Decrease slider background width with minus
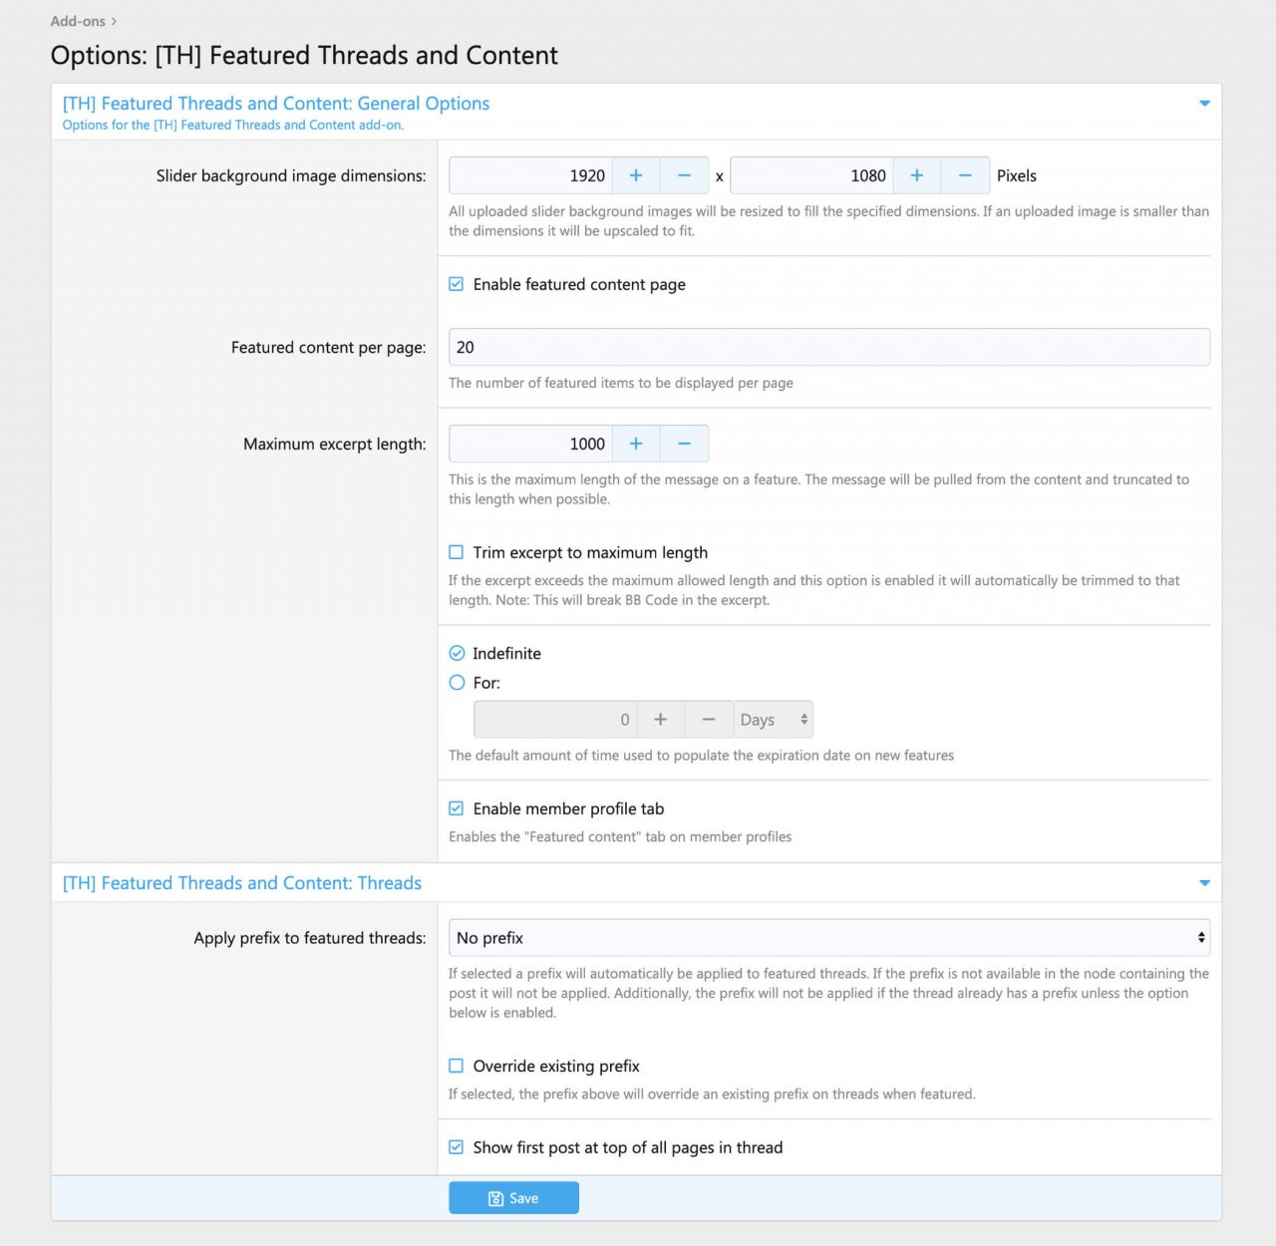The height and width of the screenshot is (1246, 1276). [685, 175]
